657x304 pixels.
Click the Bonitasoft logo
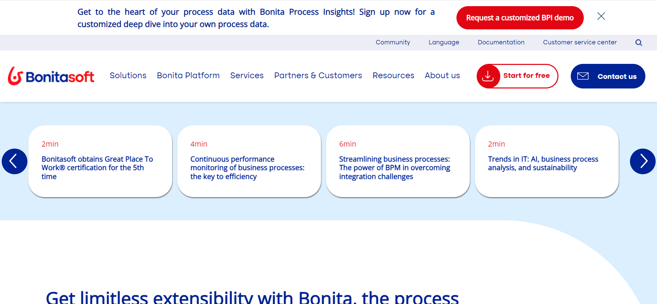coord(51,76)
